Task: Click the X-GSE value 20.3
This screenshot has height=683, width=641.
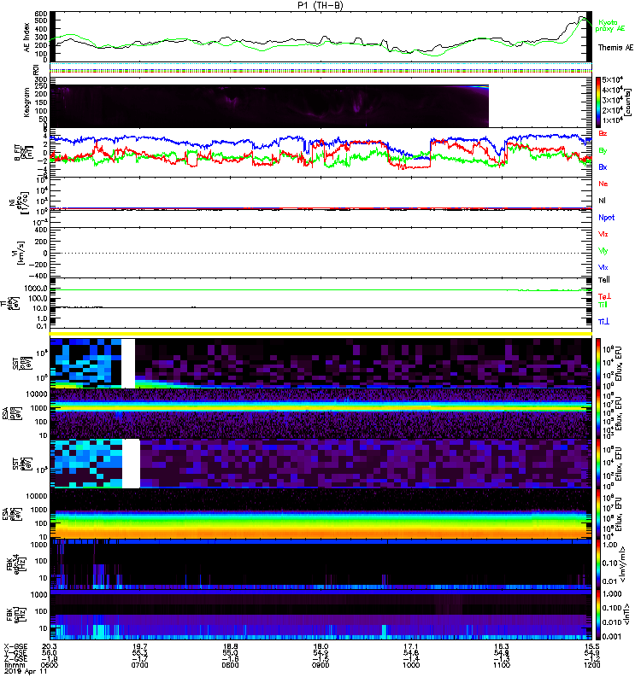Action: click(x=50, y=646)
